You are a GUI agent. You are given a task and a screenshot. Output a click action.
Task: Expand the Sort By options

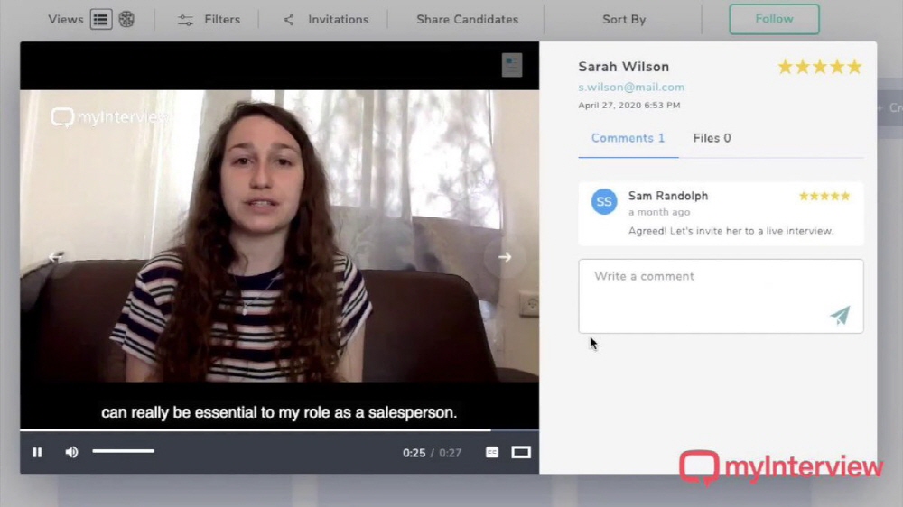[624, 19]
